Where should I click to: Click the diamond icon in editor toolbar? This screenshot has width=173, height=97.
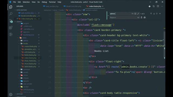click(x=149, y=6)
